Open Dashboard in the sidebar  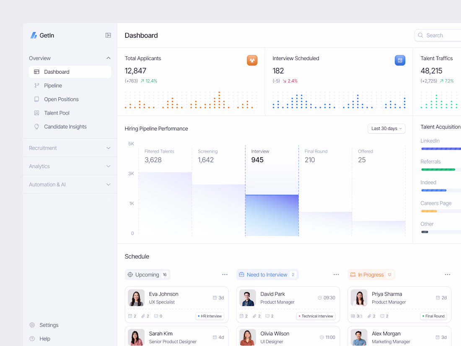70,72
